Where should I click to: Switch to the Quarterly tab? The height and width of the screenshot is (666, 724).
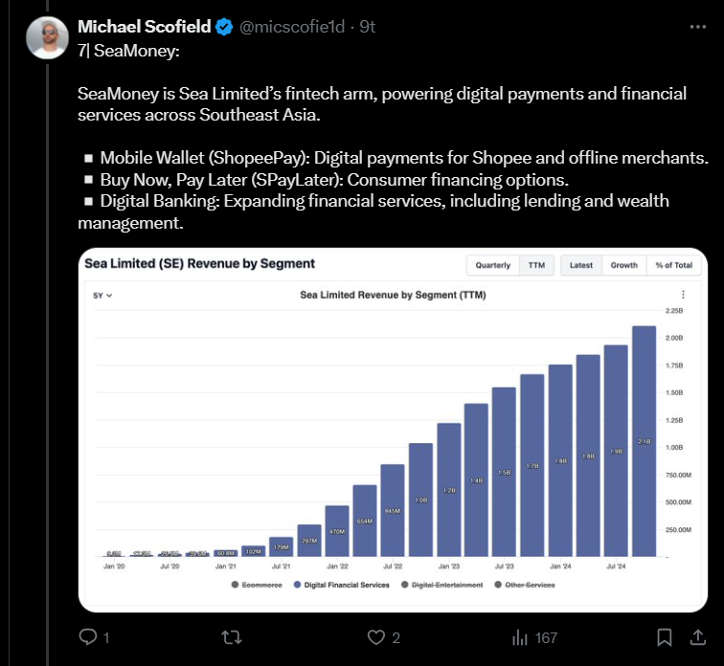[493, 265]
